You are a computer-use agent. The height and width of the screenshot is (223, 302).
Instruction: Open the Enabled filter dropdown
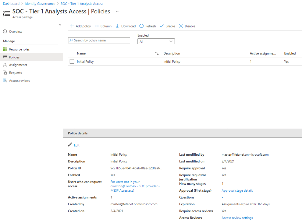(x=156, y=42)
